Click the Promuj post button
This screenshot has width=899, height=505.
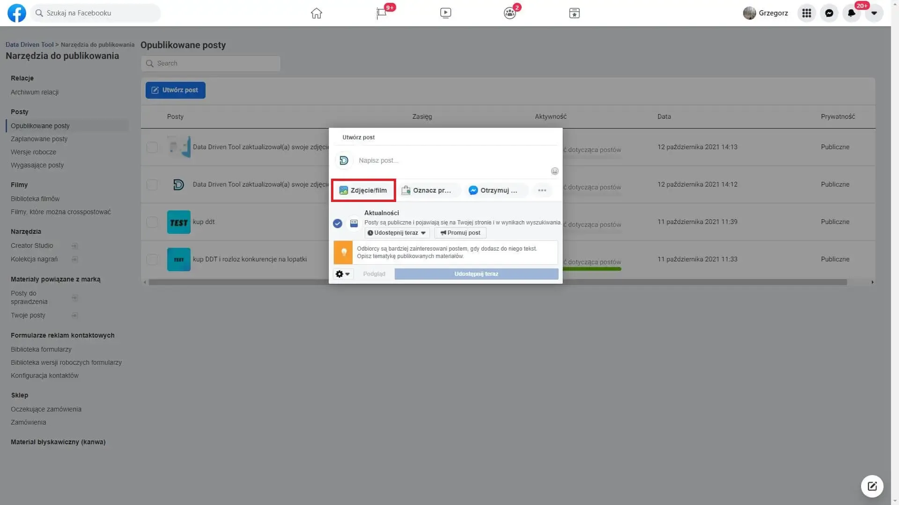tap(460, 233)
